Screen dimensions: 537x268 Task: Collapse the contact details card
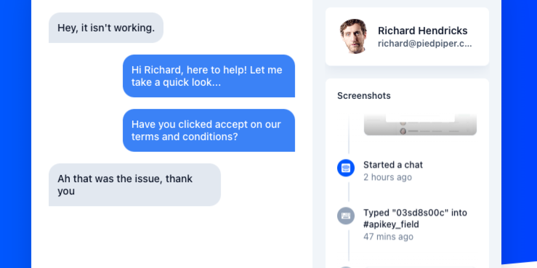pyautogui.click(x=407, y=36)
